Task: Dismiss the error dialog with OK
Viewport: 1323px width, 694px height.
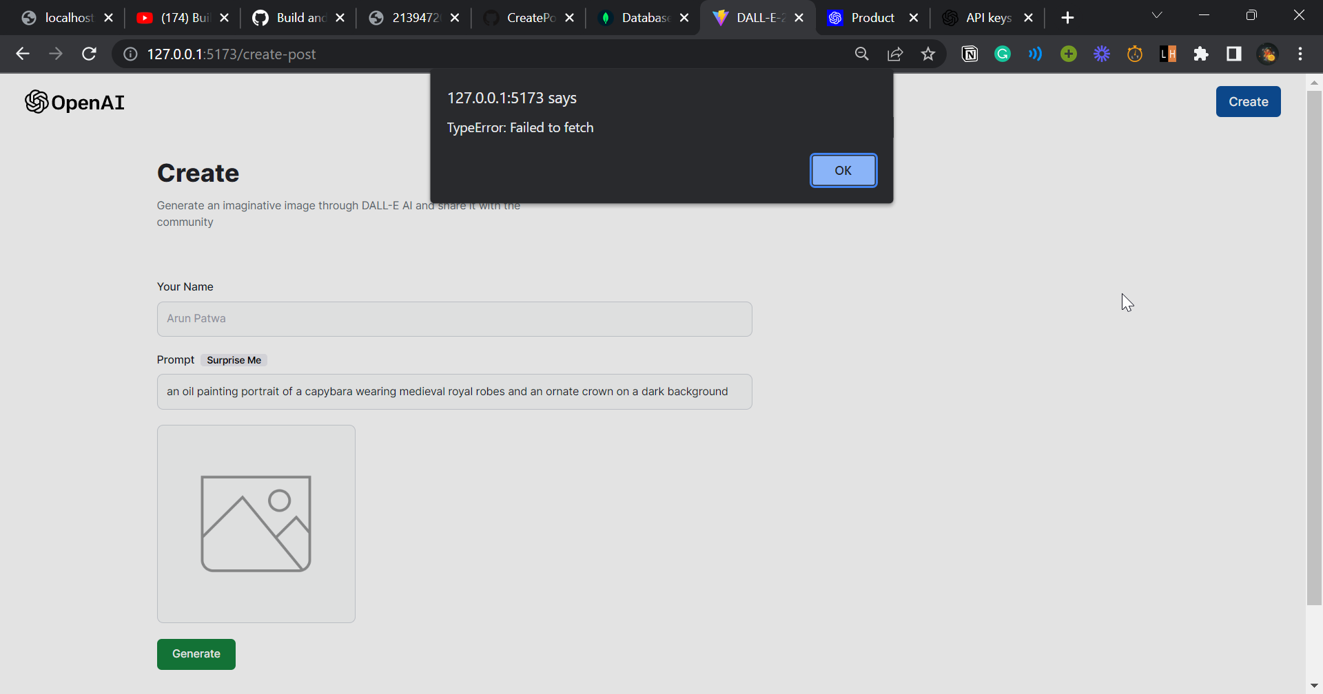Action: [843, 170]
